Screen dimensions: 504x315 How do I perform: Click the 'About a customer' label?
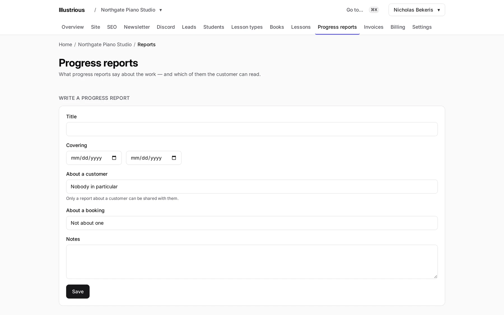(87, 174)
